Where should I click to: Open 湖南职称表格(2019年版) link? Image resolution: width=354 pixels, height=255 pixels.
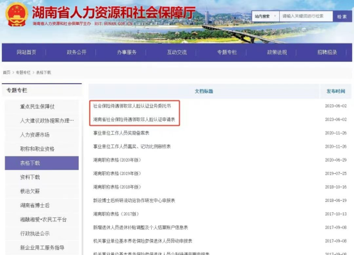click(x=117, y=174)
